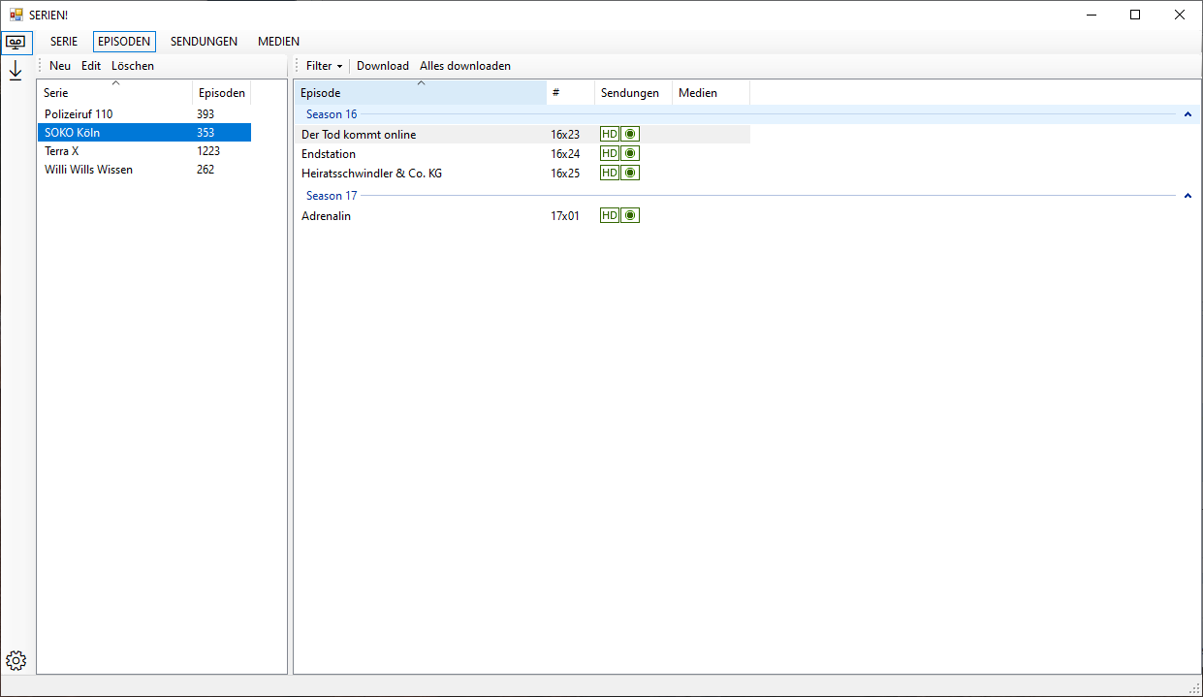Viewport: 1203px width, 697px height.
Task: Open the Filter dropdown
Action: pos(323,65)
